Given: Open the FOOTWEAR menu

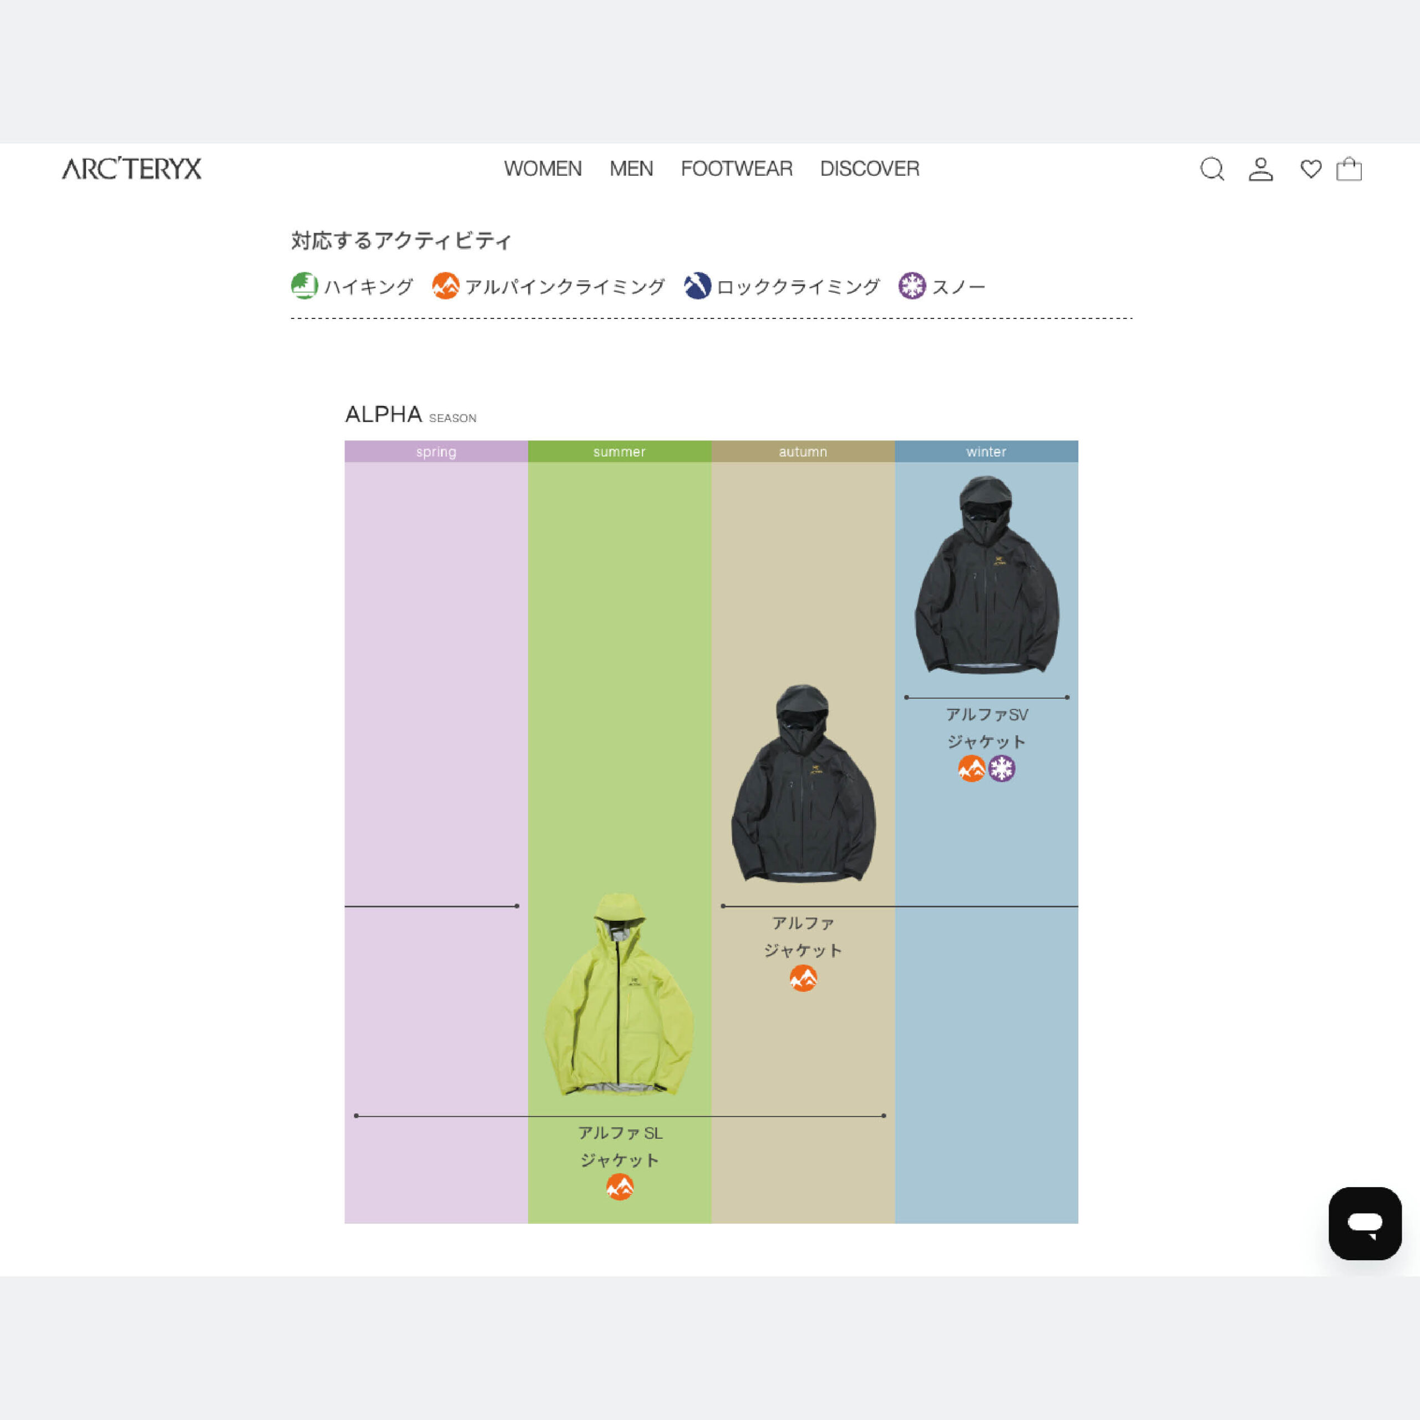Looking at the screenshot, I should [737, 169].
